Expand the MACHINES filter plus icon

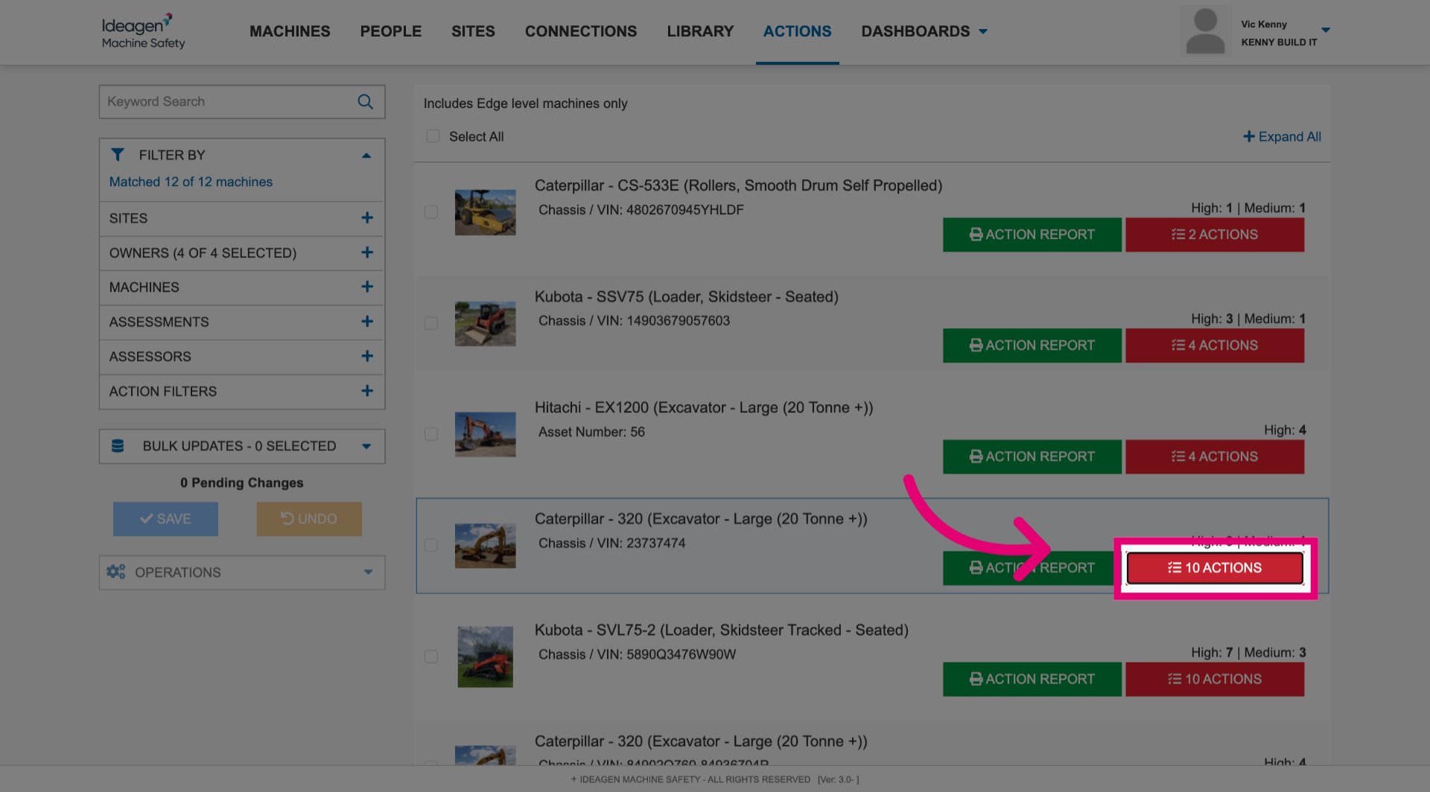coord(367,287)
